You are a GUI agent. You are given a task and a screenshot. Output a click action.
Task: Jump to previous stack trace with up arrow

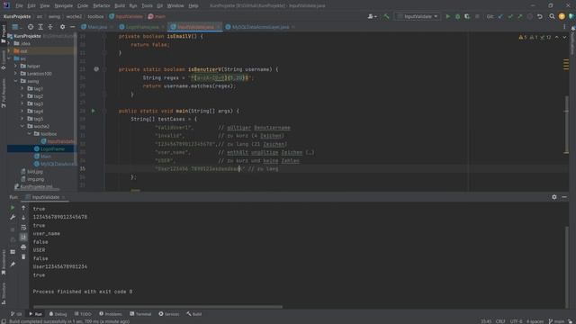[x=23, y=208]
